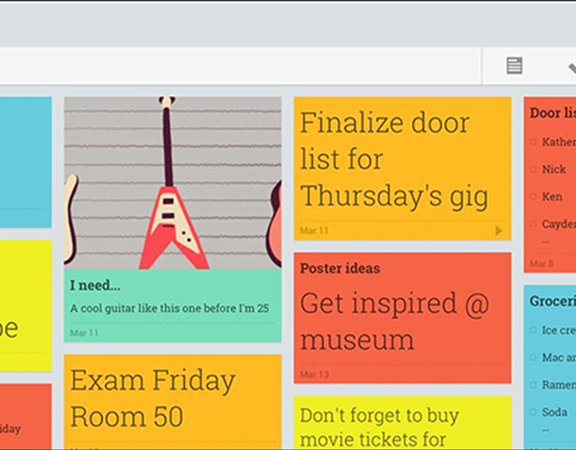Open the blue note at left edge
This screenshot has width=576, height=450.
[x=25, y=162]
